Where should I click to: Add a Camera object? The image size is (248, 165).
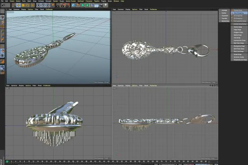[101, 5]
